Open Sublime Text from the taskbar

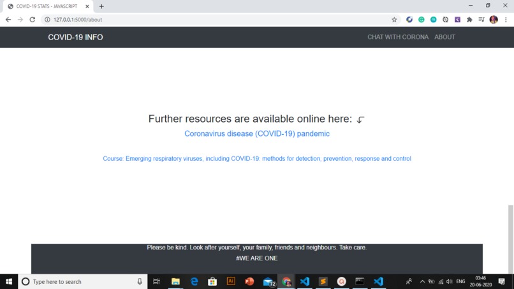[323, 281]
